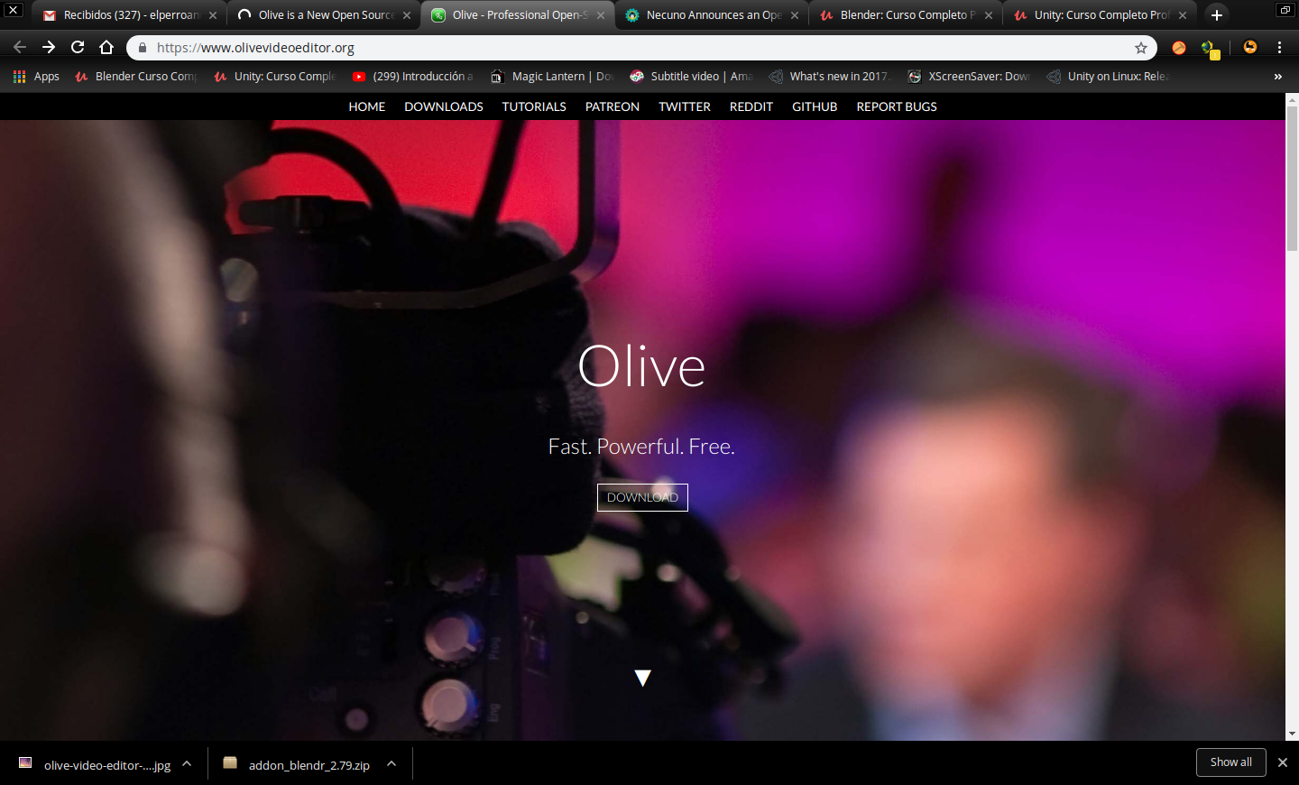
Task: Open options for olive-video-editor download
Action: tap(187, 763)
